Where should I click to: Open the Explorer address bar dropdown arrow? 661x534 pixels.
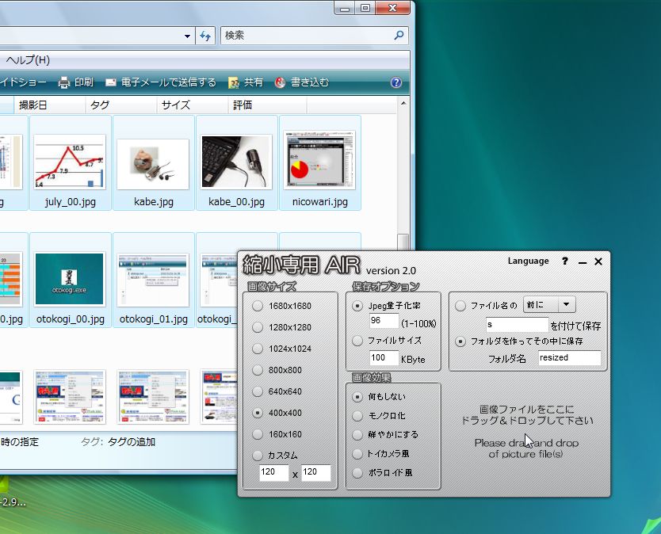coord(187,36)
